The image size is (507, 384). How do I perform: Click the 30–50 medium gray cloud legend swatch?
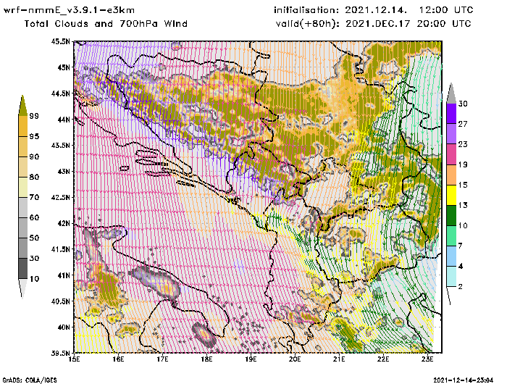click(23, 248)
